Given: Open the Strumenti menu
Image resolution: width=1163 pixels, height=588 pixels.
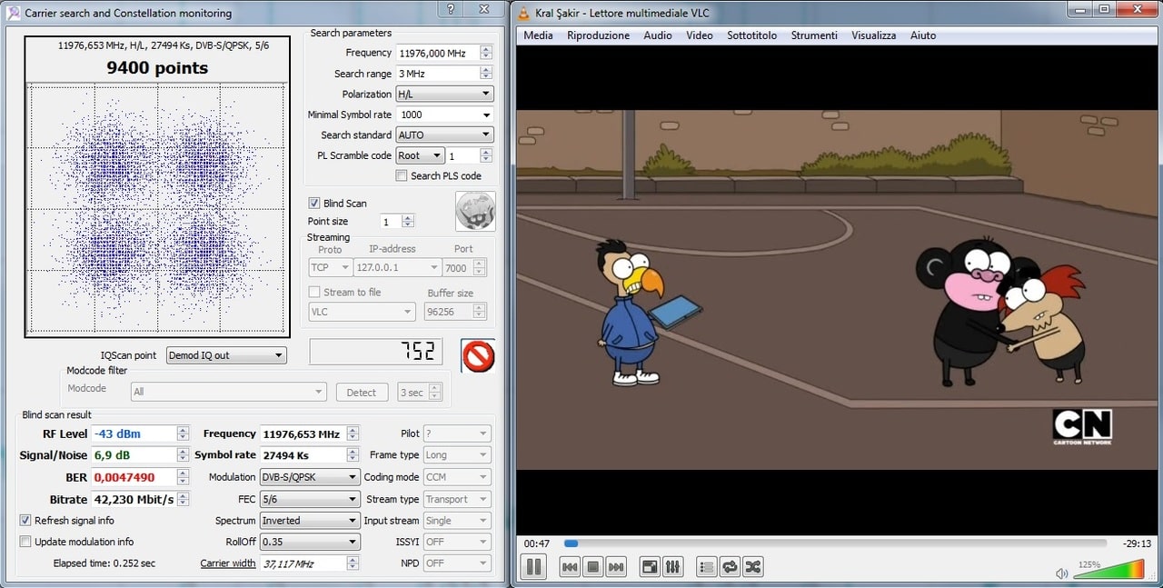Looking at the screenshot, I should click(814, 35).
